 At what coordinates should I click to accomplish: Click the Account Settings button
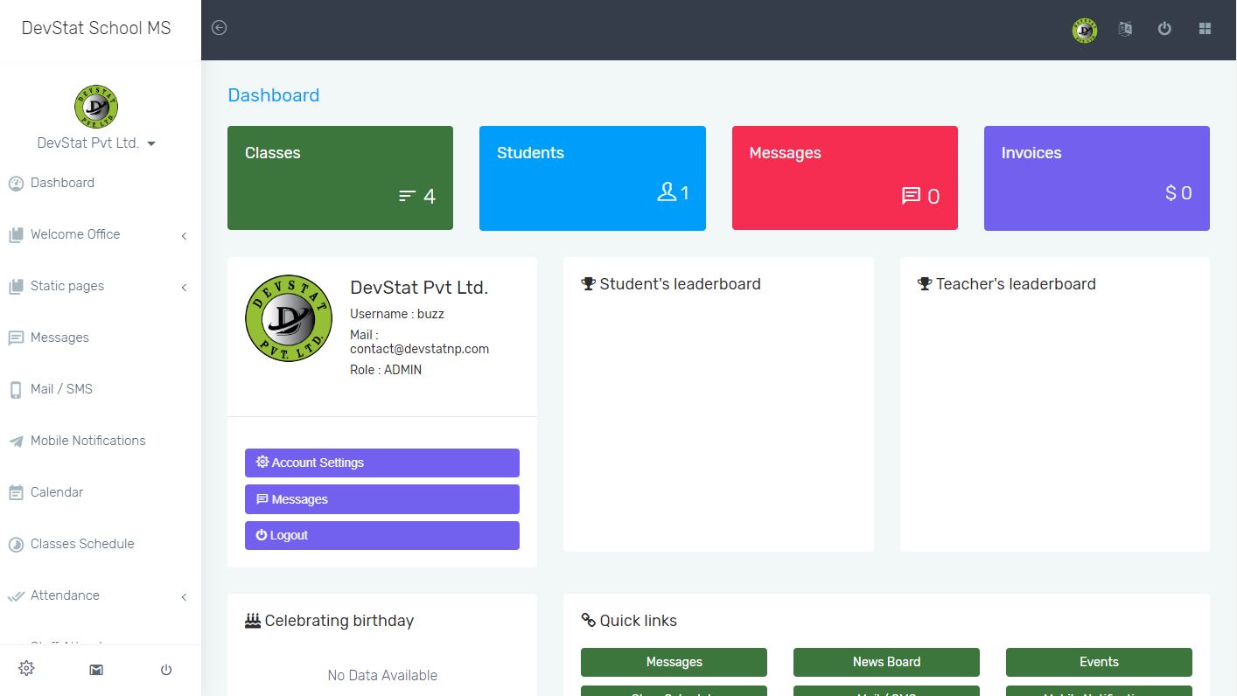[x=382, y=463]
